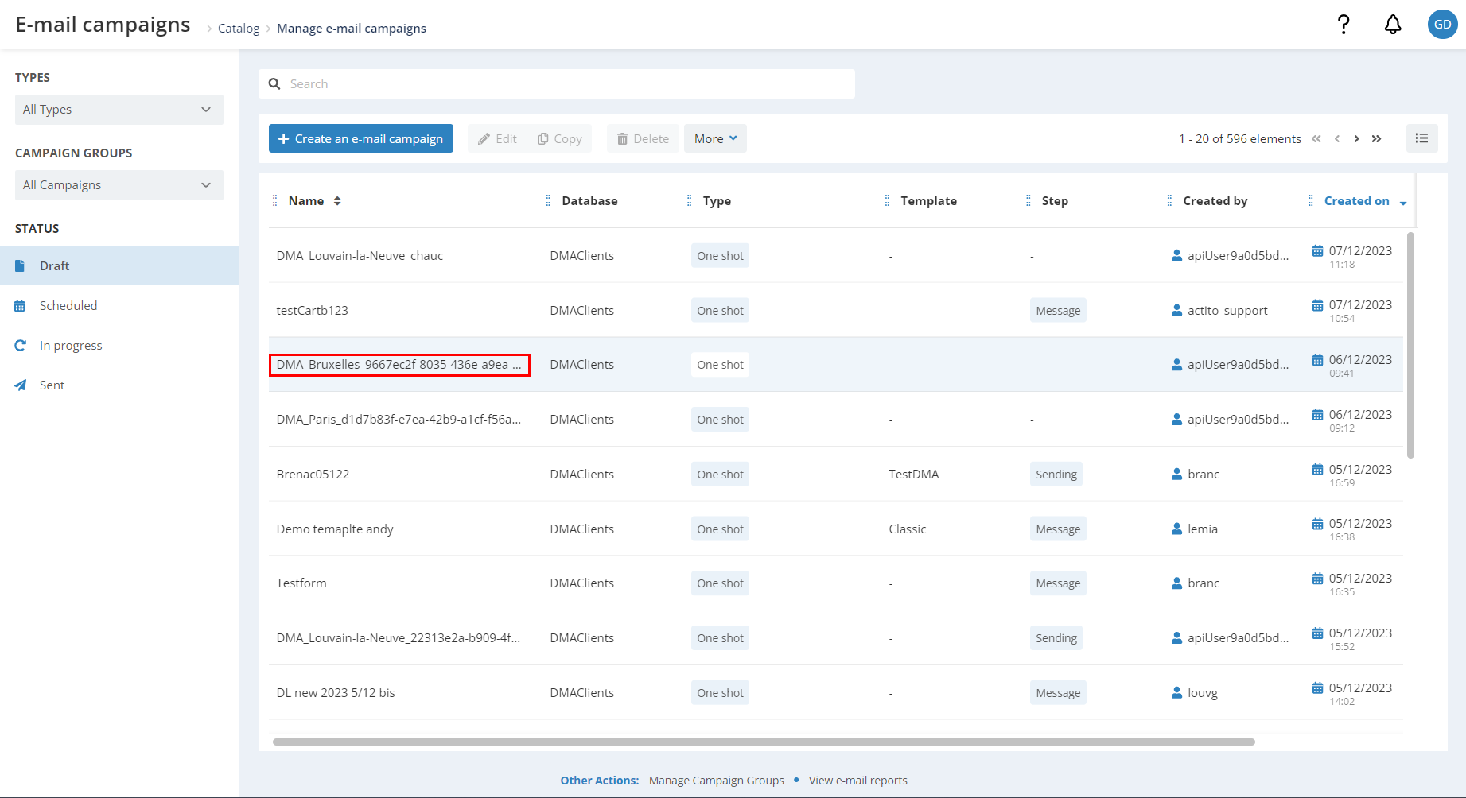Select the Scheduled status filter
The height and width of the screenshot is (798, 1466).
119,305
